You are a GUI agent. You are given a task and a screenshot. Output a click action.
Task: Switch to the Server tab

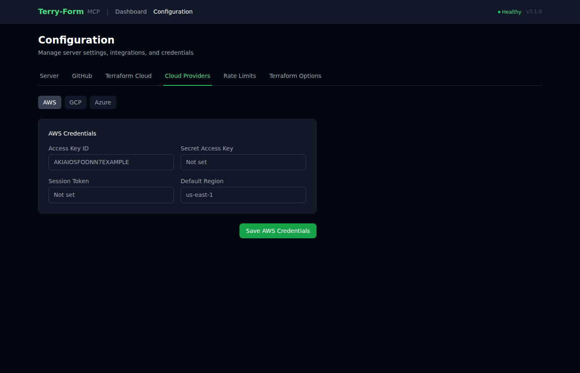point(49,76)
